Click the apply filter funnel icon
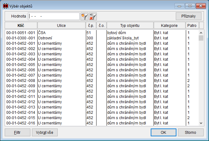209x141 pixels. click(84, 16)
